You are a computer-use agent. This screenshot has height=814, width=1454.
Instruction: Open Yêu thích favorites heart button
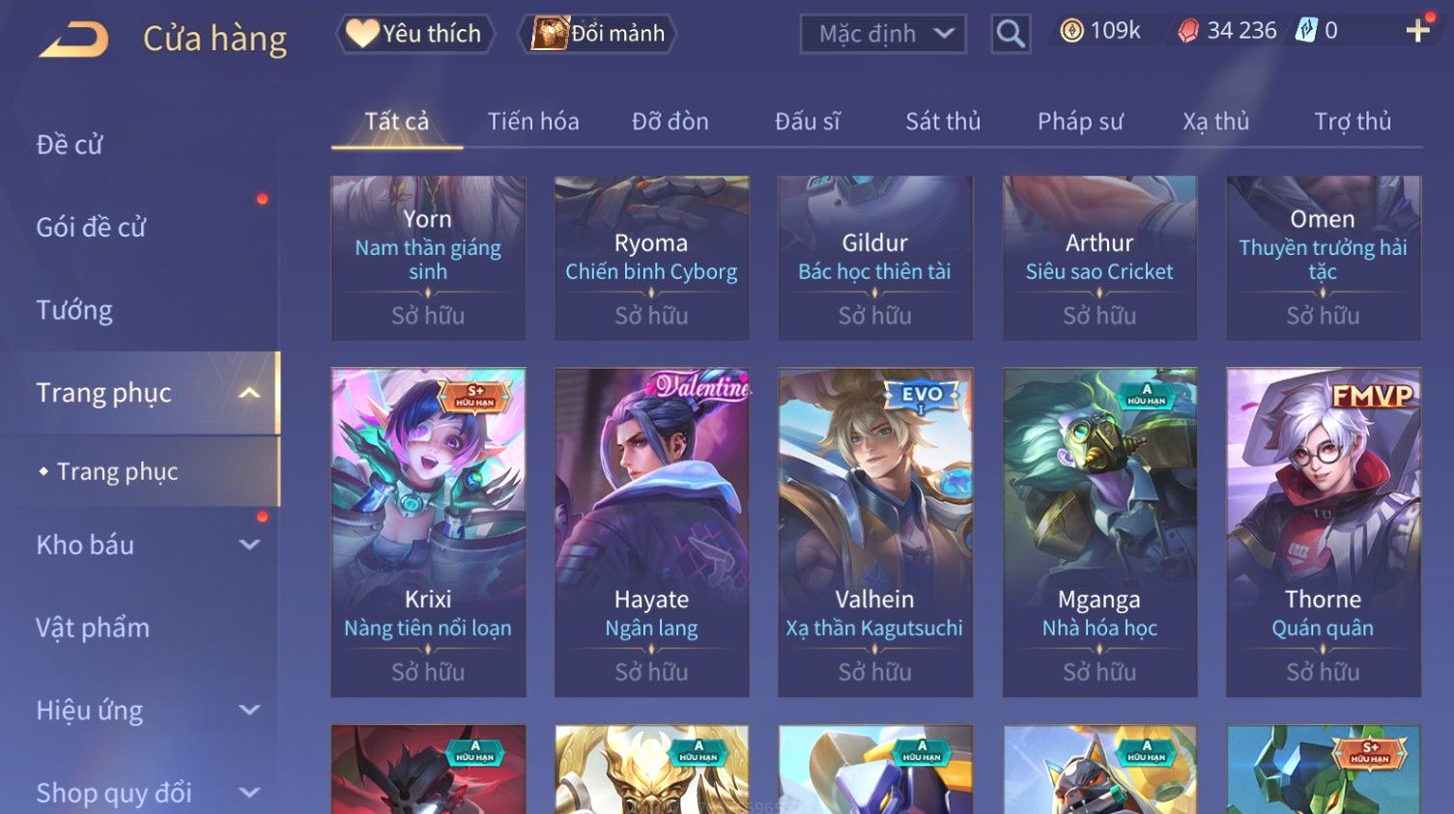[414, 34]
